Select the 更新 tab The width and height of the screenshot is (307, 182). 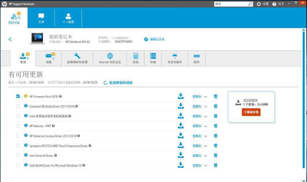click(x=23, y=58)
